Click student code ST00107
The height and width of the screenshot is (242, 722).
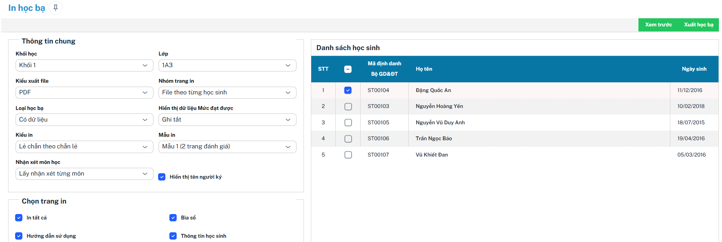tap(378, 155)
